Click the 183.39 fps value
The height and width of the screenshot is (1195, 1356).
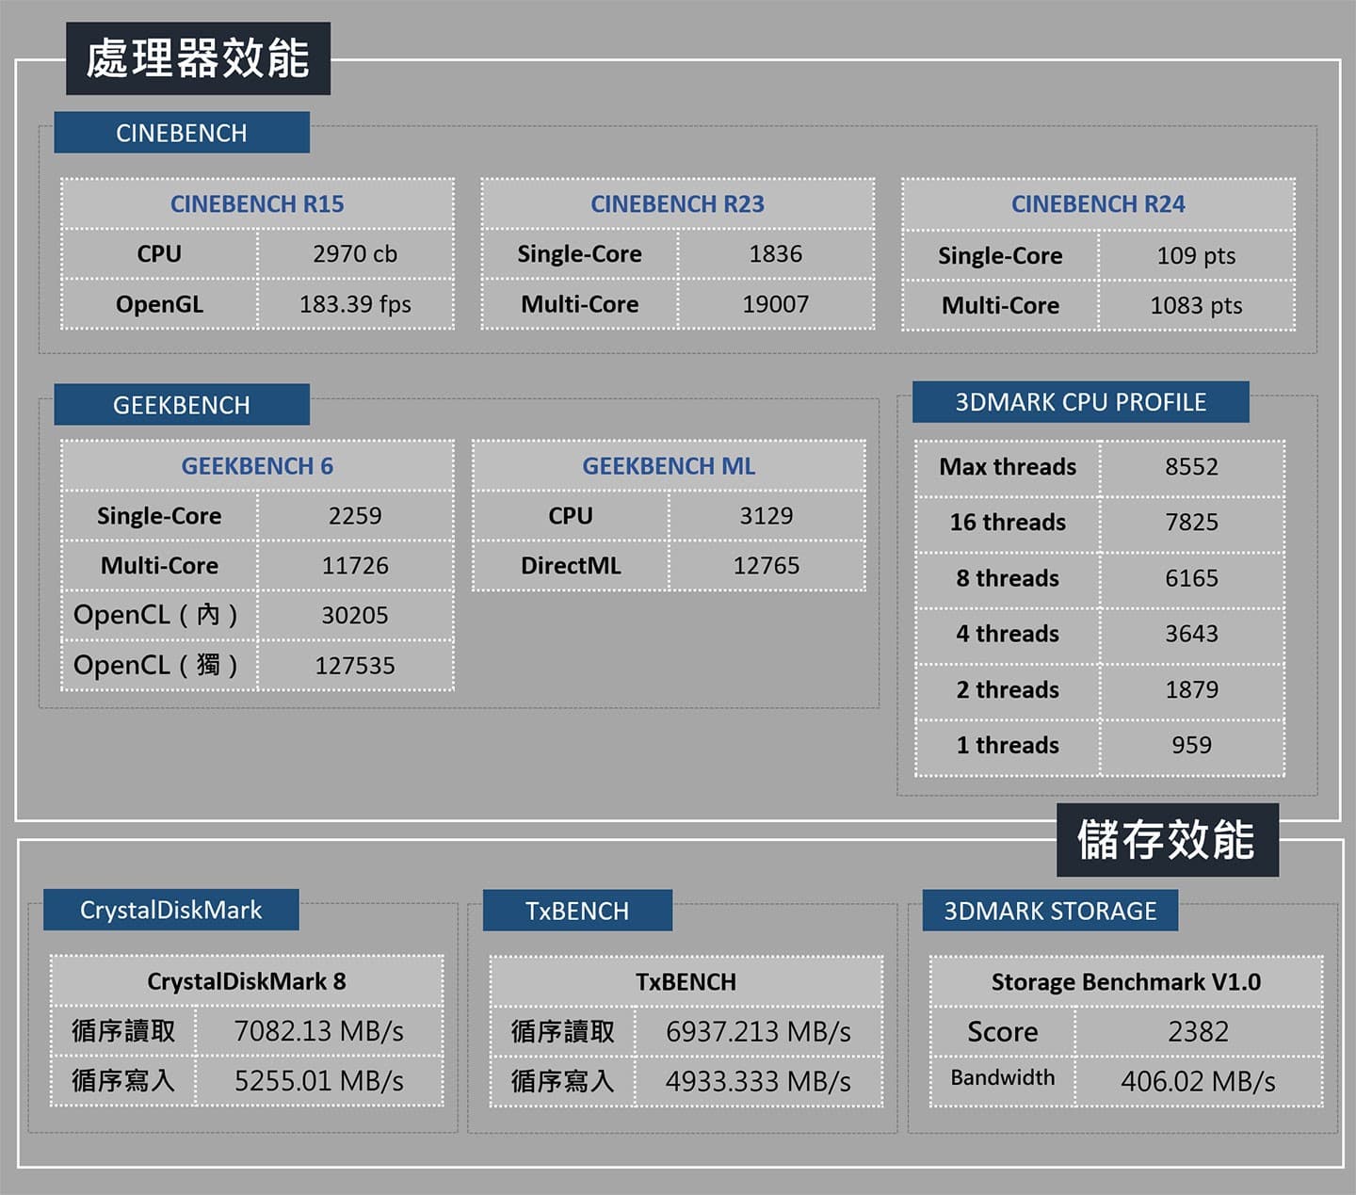click(x=355, y=304)
